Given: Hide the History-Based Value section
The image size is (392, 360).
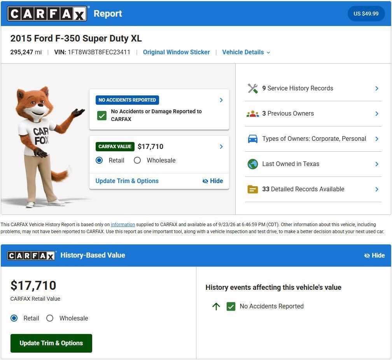Looking at the screenshot, I should coord(374,256).
